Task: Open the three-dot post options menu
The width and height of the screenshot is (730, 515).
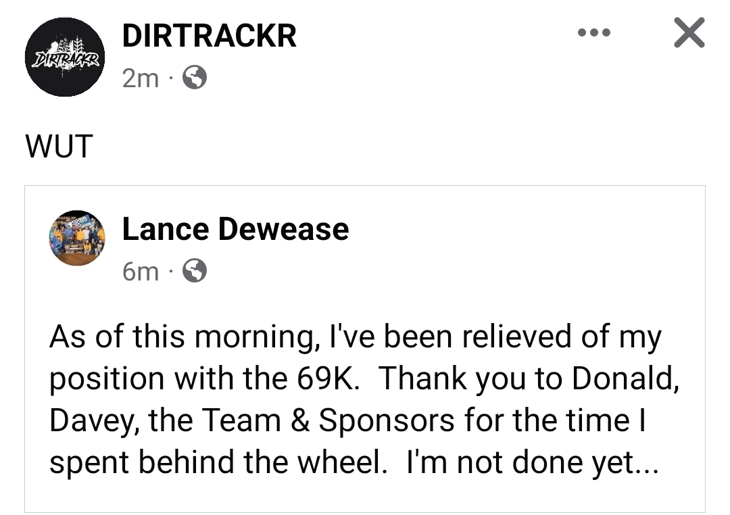Action: 594,32
